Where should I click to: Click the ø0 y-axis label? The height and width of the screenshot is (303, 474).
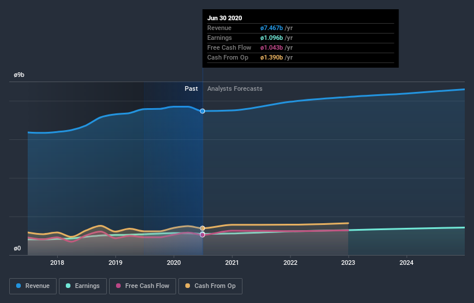click(17, 249)
